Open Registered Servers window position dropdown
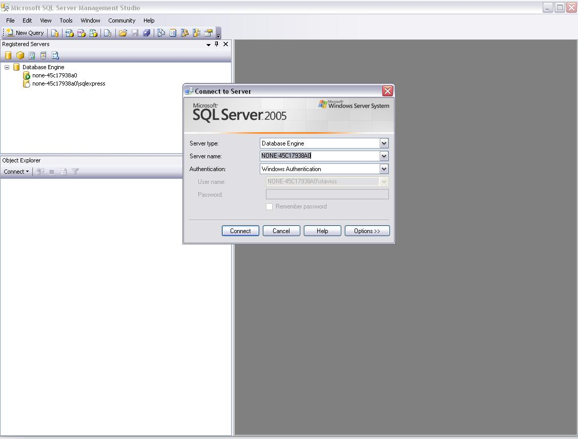Viewport: 578px width, 439px height. 208,44
